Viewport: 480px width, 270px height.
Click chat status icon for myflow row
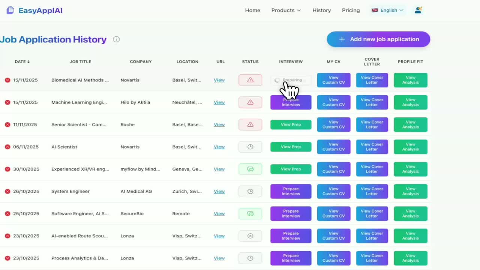(x=250, y=169)
